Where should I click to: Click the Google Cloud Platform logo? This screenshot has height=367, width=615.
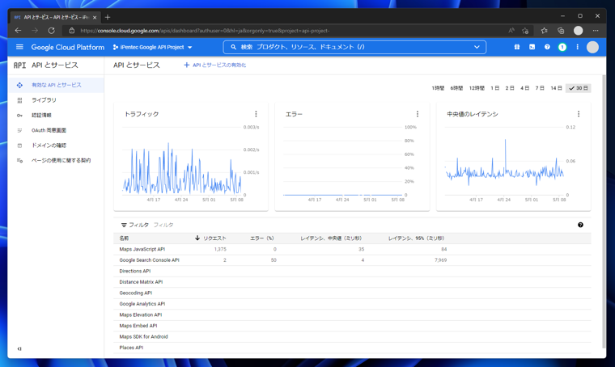[x=67, y=47]
